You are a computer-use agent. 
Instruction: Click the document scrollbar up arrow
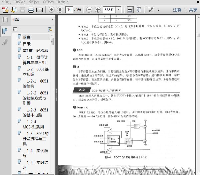(198, 17)
